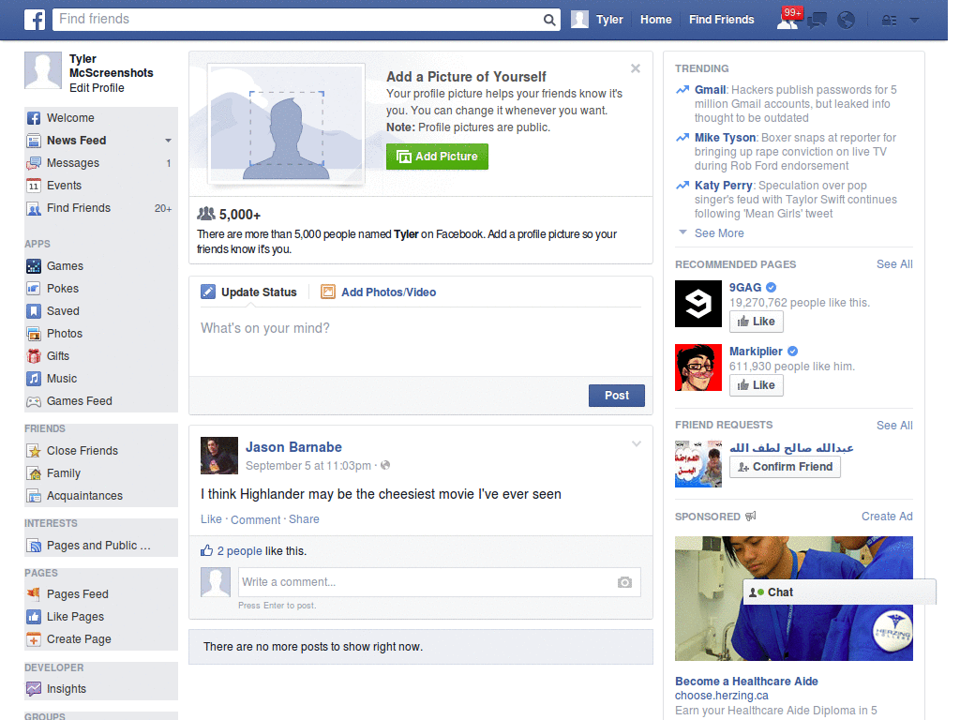Click the Photos app icon
The height and width of the screenshot is (720, 960).
pyautogui.click(x=34, y=334)
